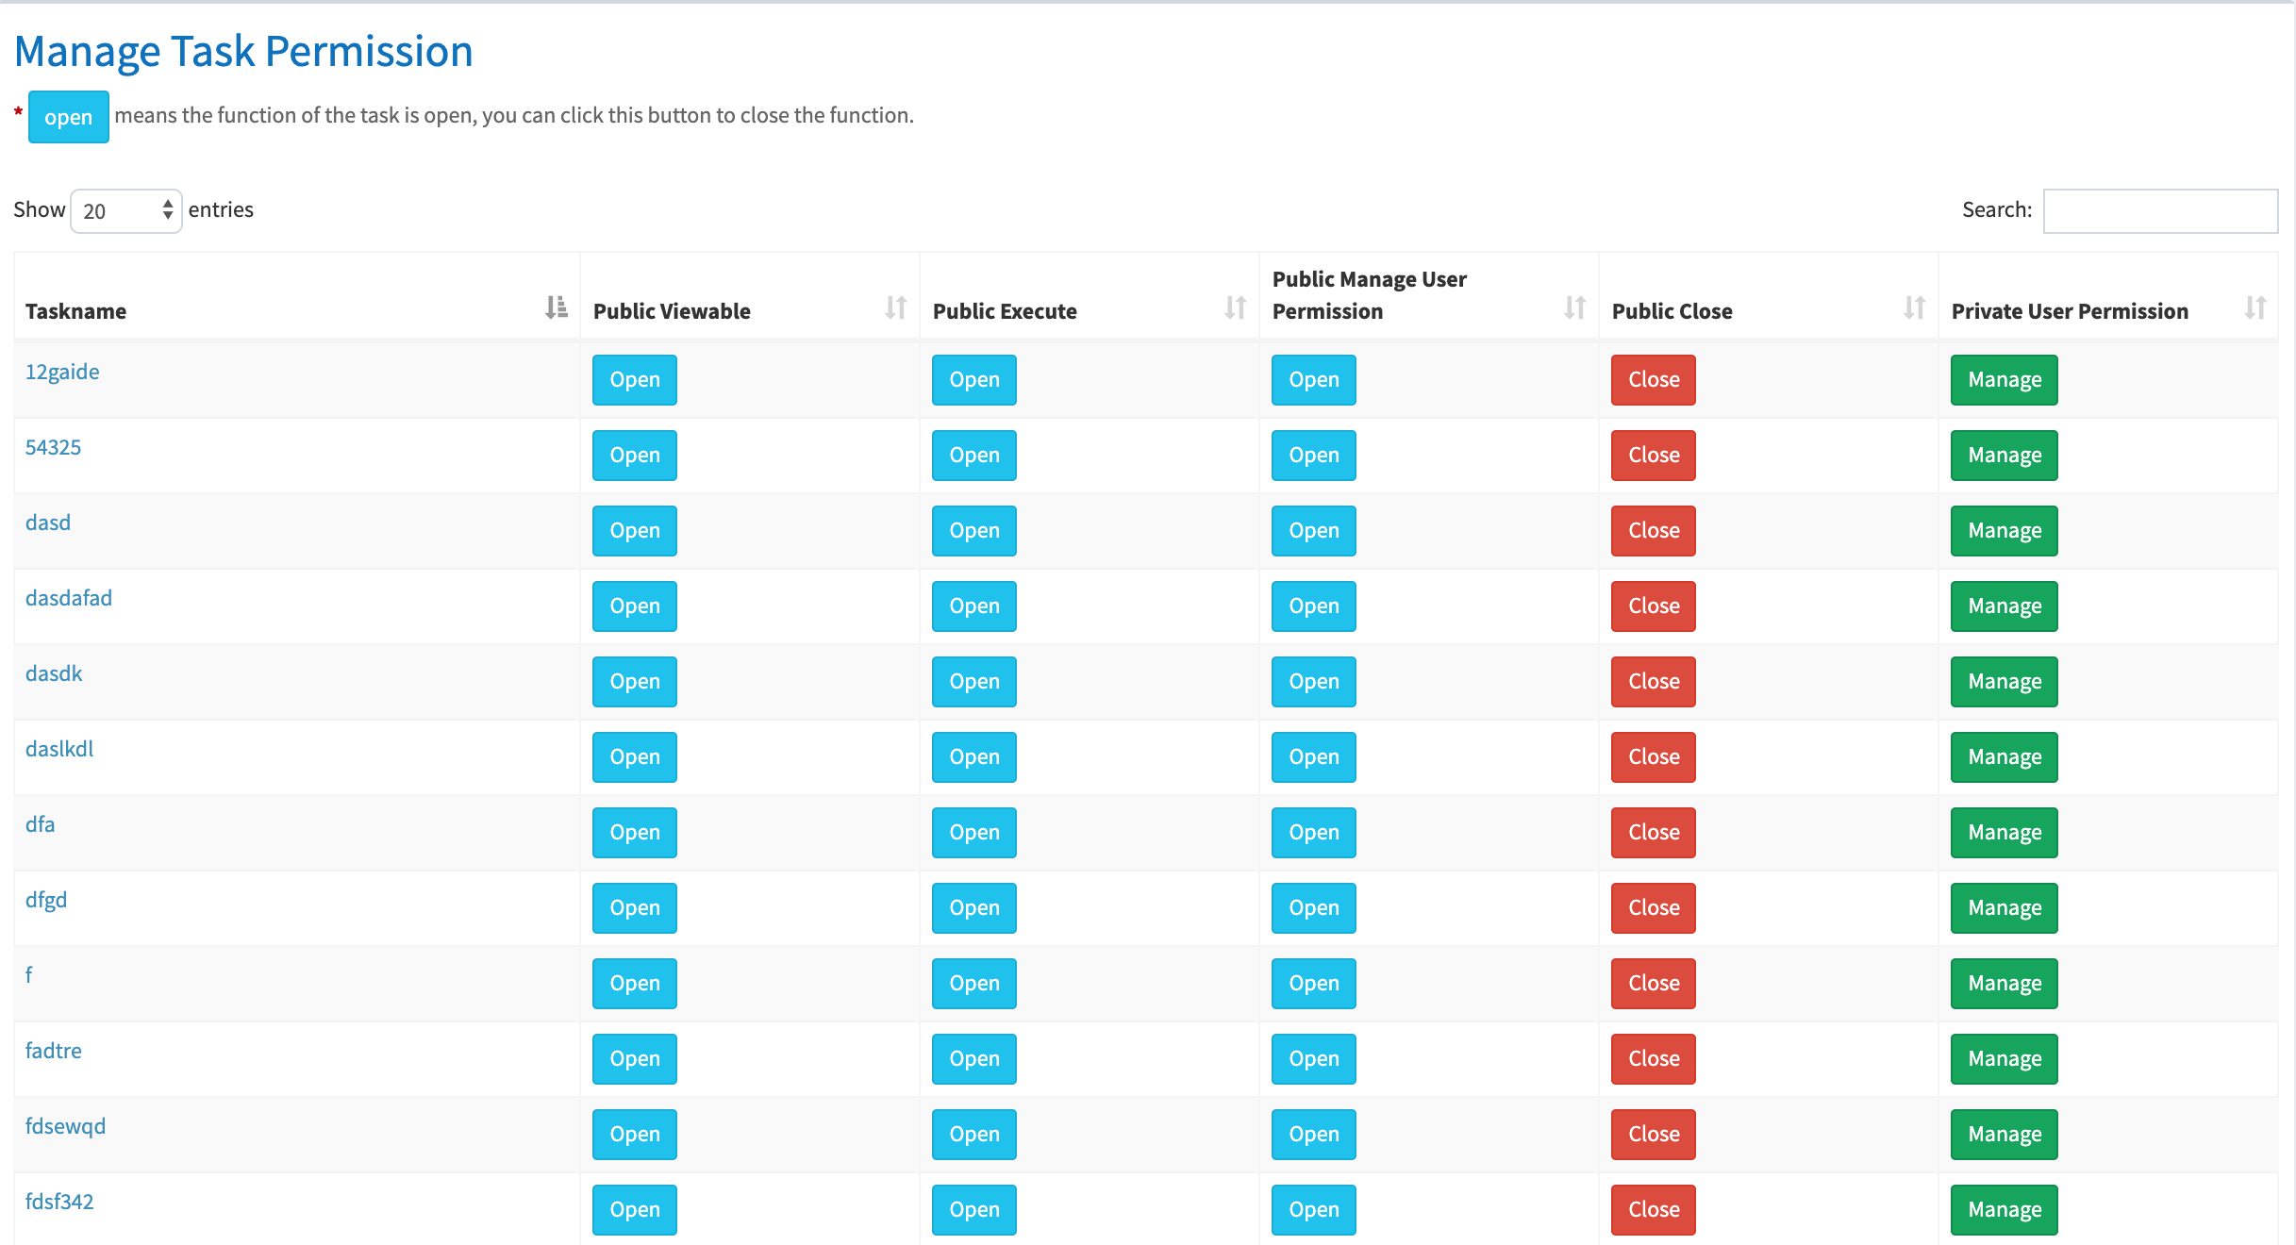Toggle Public Viewable for 12gaide
The width and height of the screenshot is (2296, 1245).
pyautogui.click(x=635, y=380)
